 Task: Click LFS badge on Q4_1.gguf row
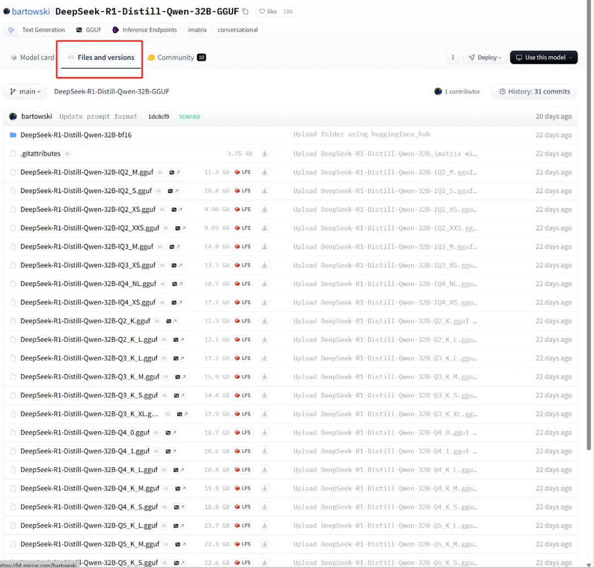[x=243, y=451]
